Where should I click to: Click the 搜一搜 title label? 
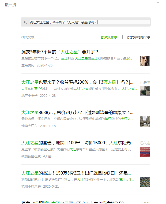coord(10,5)
